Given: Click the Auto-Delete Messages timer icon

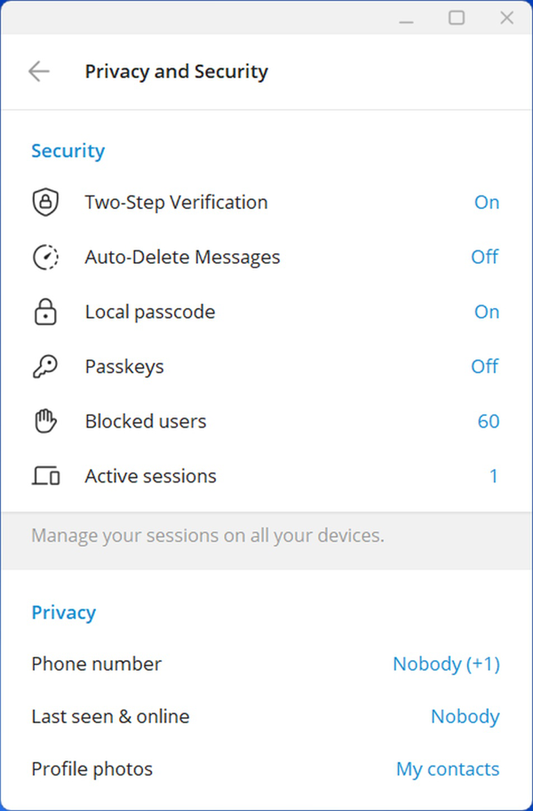Looking at the screenshot, I should point(45,258).
